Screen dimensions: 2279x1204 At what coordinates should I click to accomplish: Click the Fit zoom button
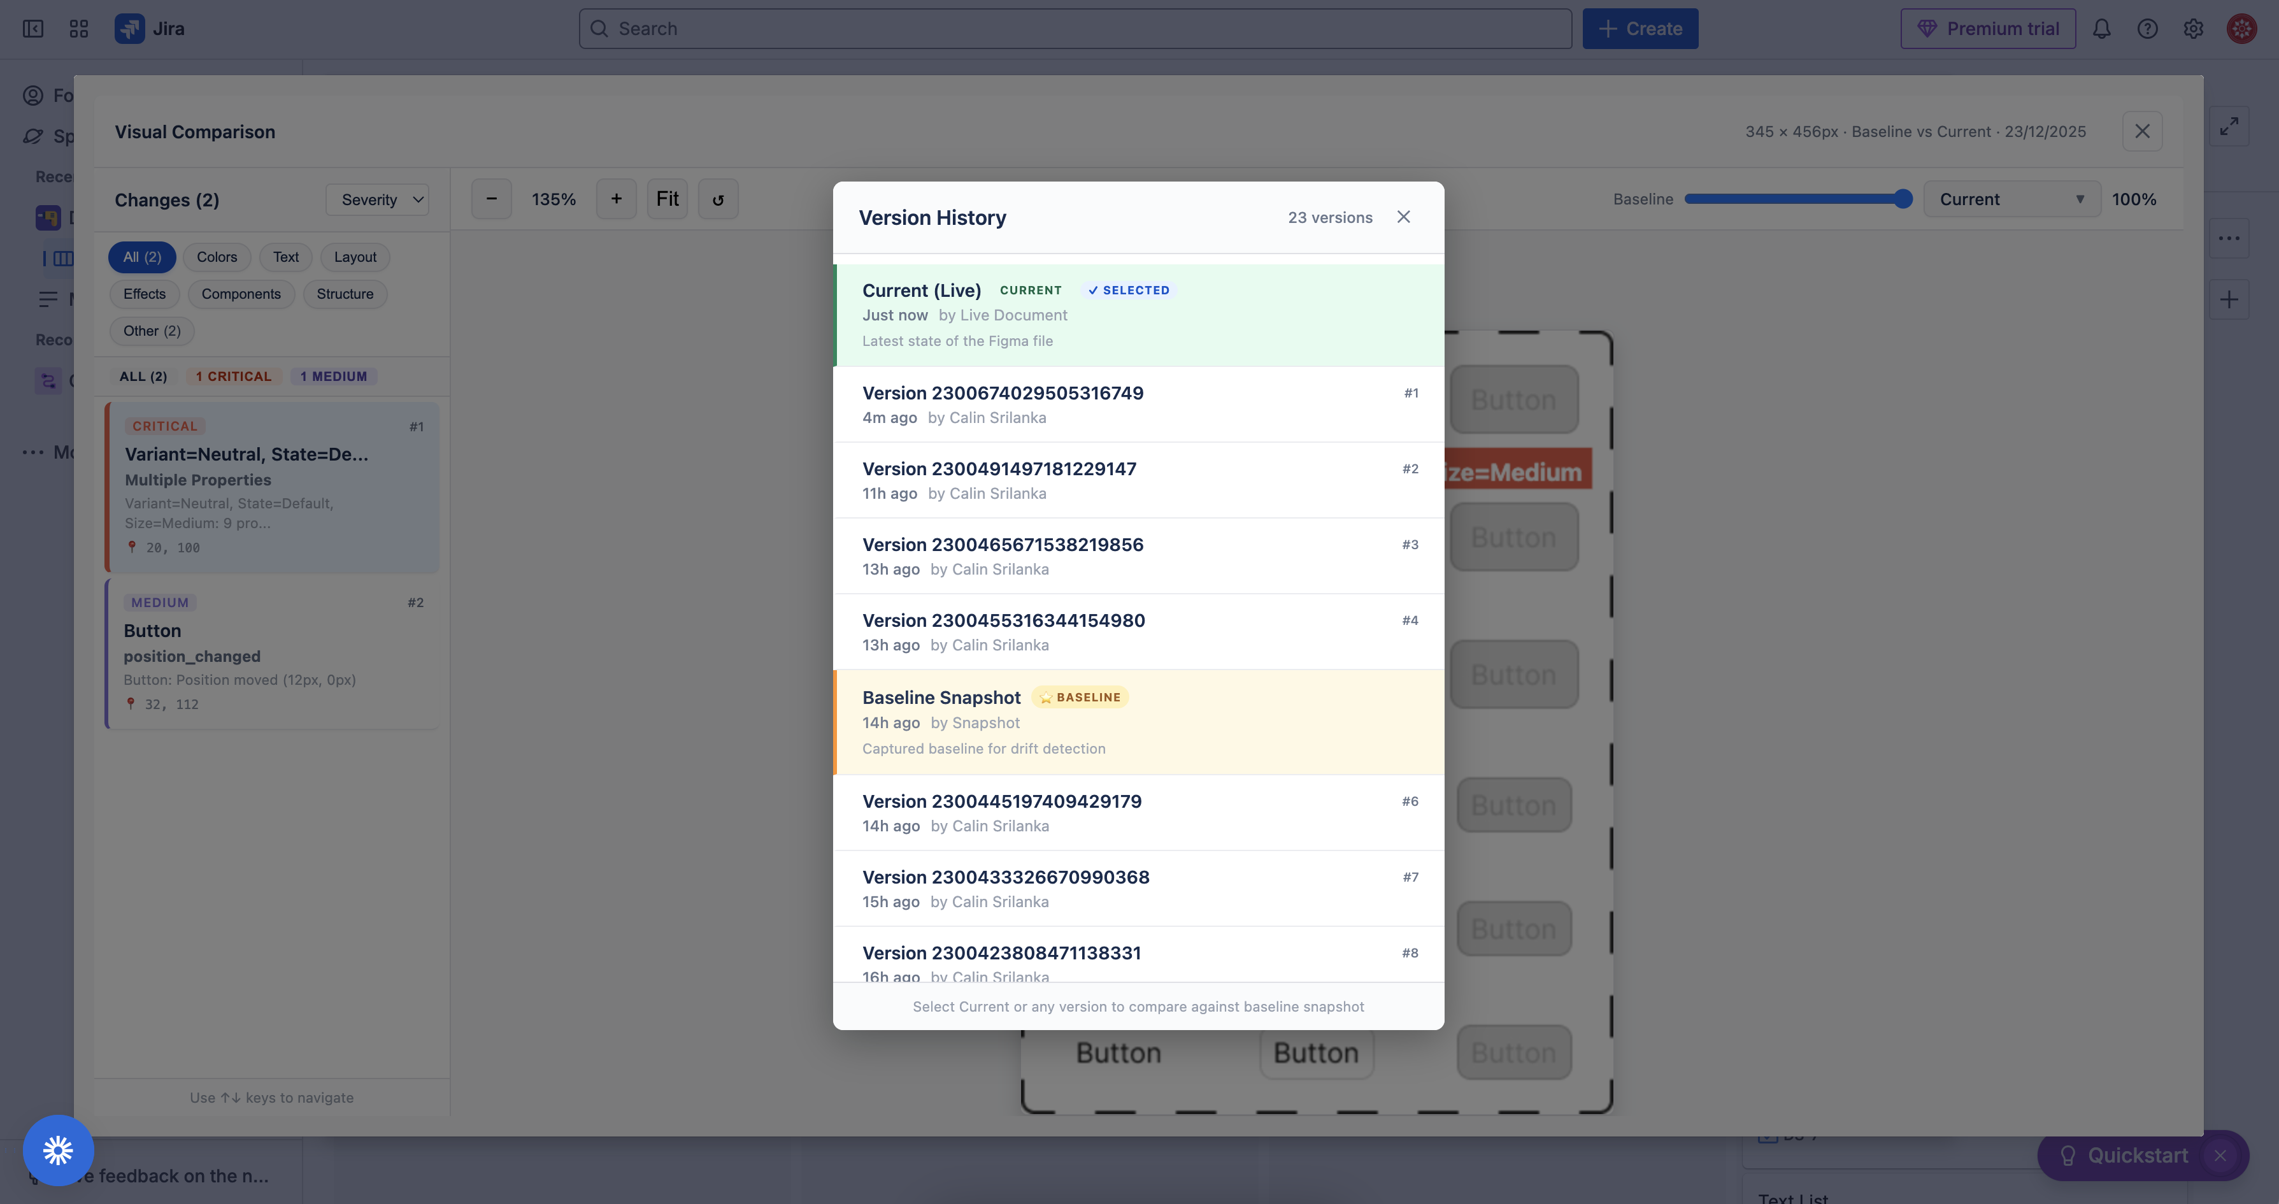pos(667,199)
